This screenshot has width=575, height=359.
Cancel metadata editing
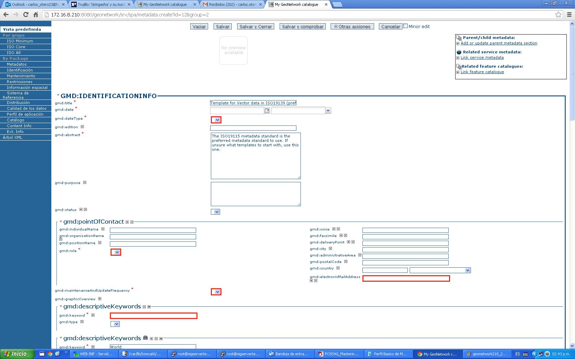pyautogui.click(x=391, y=26)
